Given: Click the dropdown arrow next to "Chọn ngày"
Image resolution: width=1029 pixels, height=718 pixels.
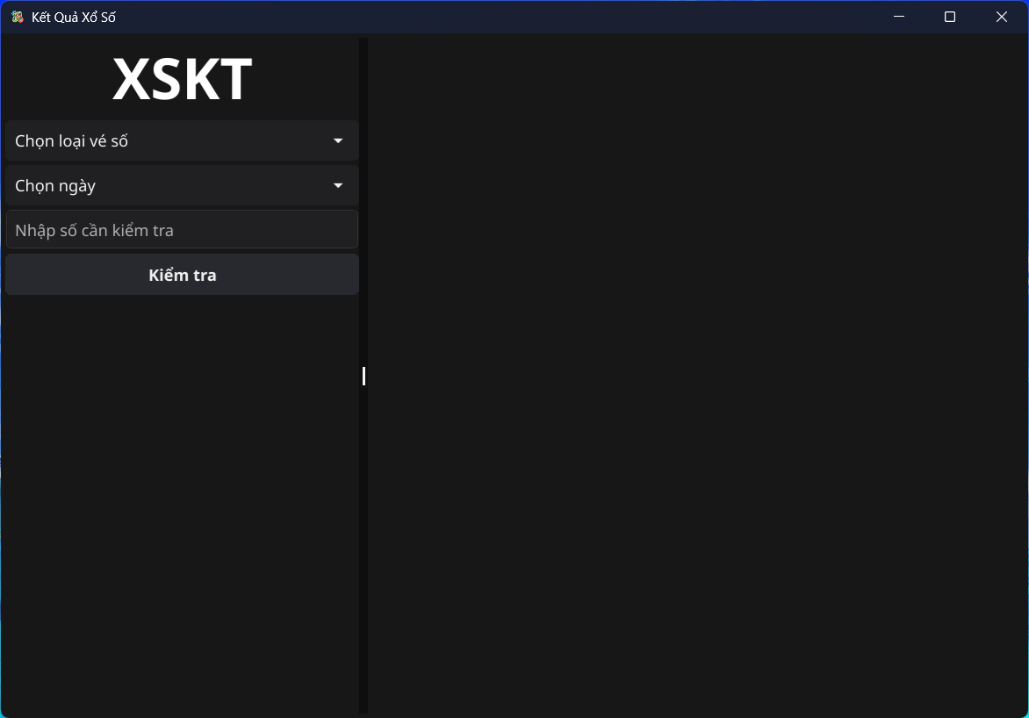Looking at the screenshot, I should (x=338, y=185).
